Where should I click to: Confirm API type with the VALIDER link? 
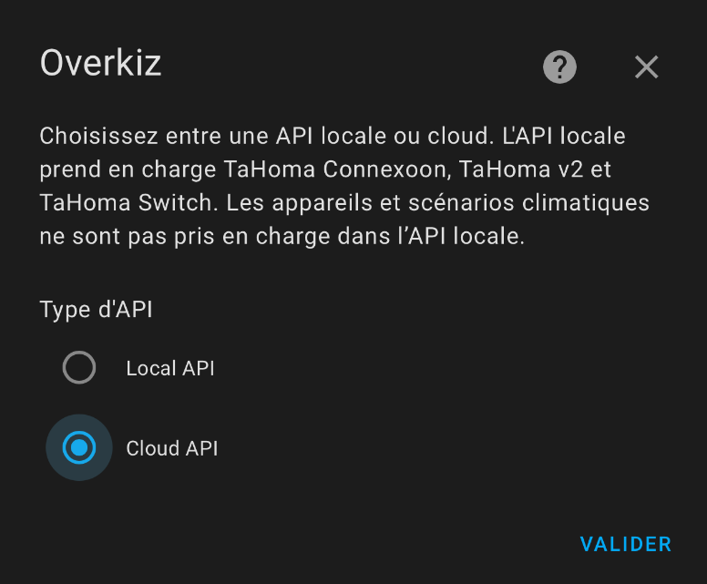(625, 544)
